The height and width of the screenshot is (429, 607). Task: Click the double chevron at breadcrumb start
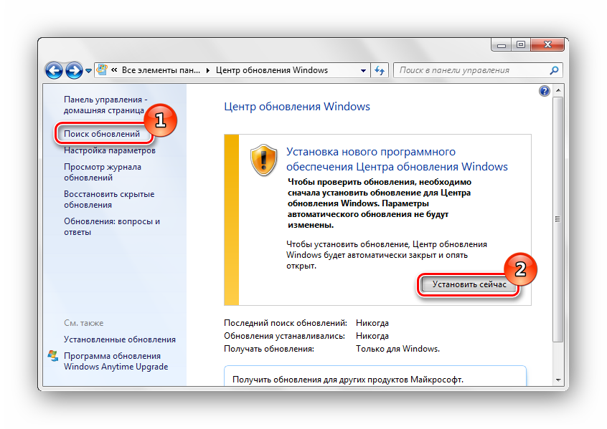point(114,70)
